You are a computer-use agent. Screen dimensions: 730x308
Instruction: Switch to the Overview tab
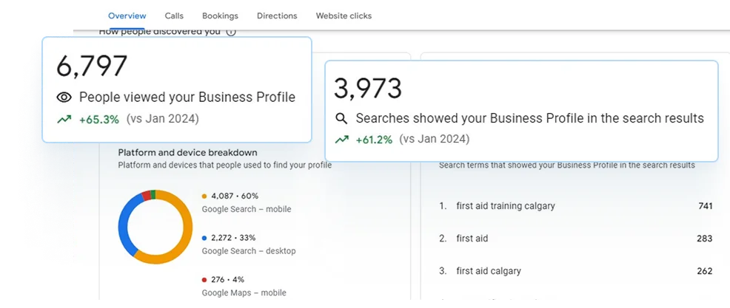127,16
